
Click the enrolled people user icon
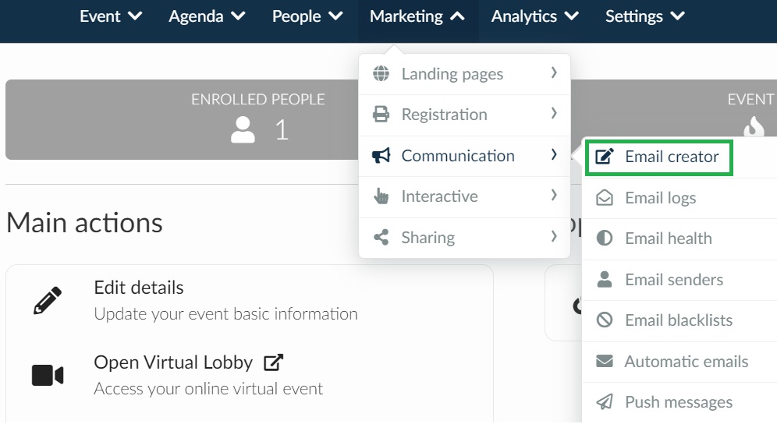click(243, 130)
